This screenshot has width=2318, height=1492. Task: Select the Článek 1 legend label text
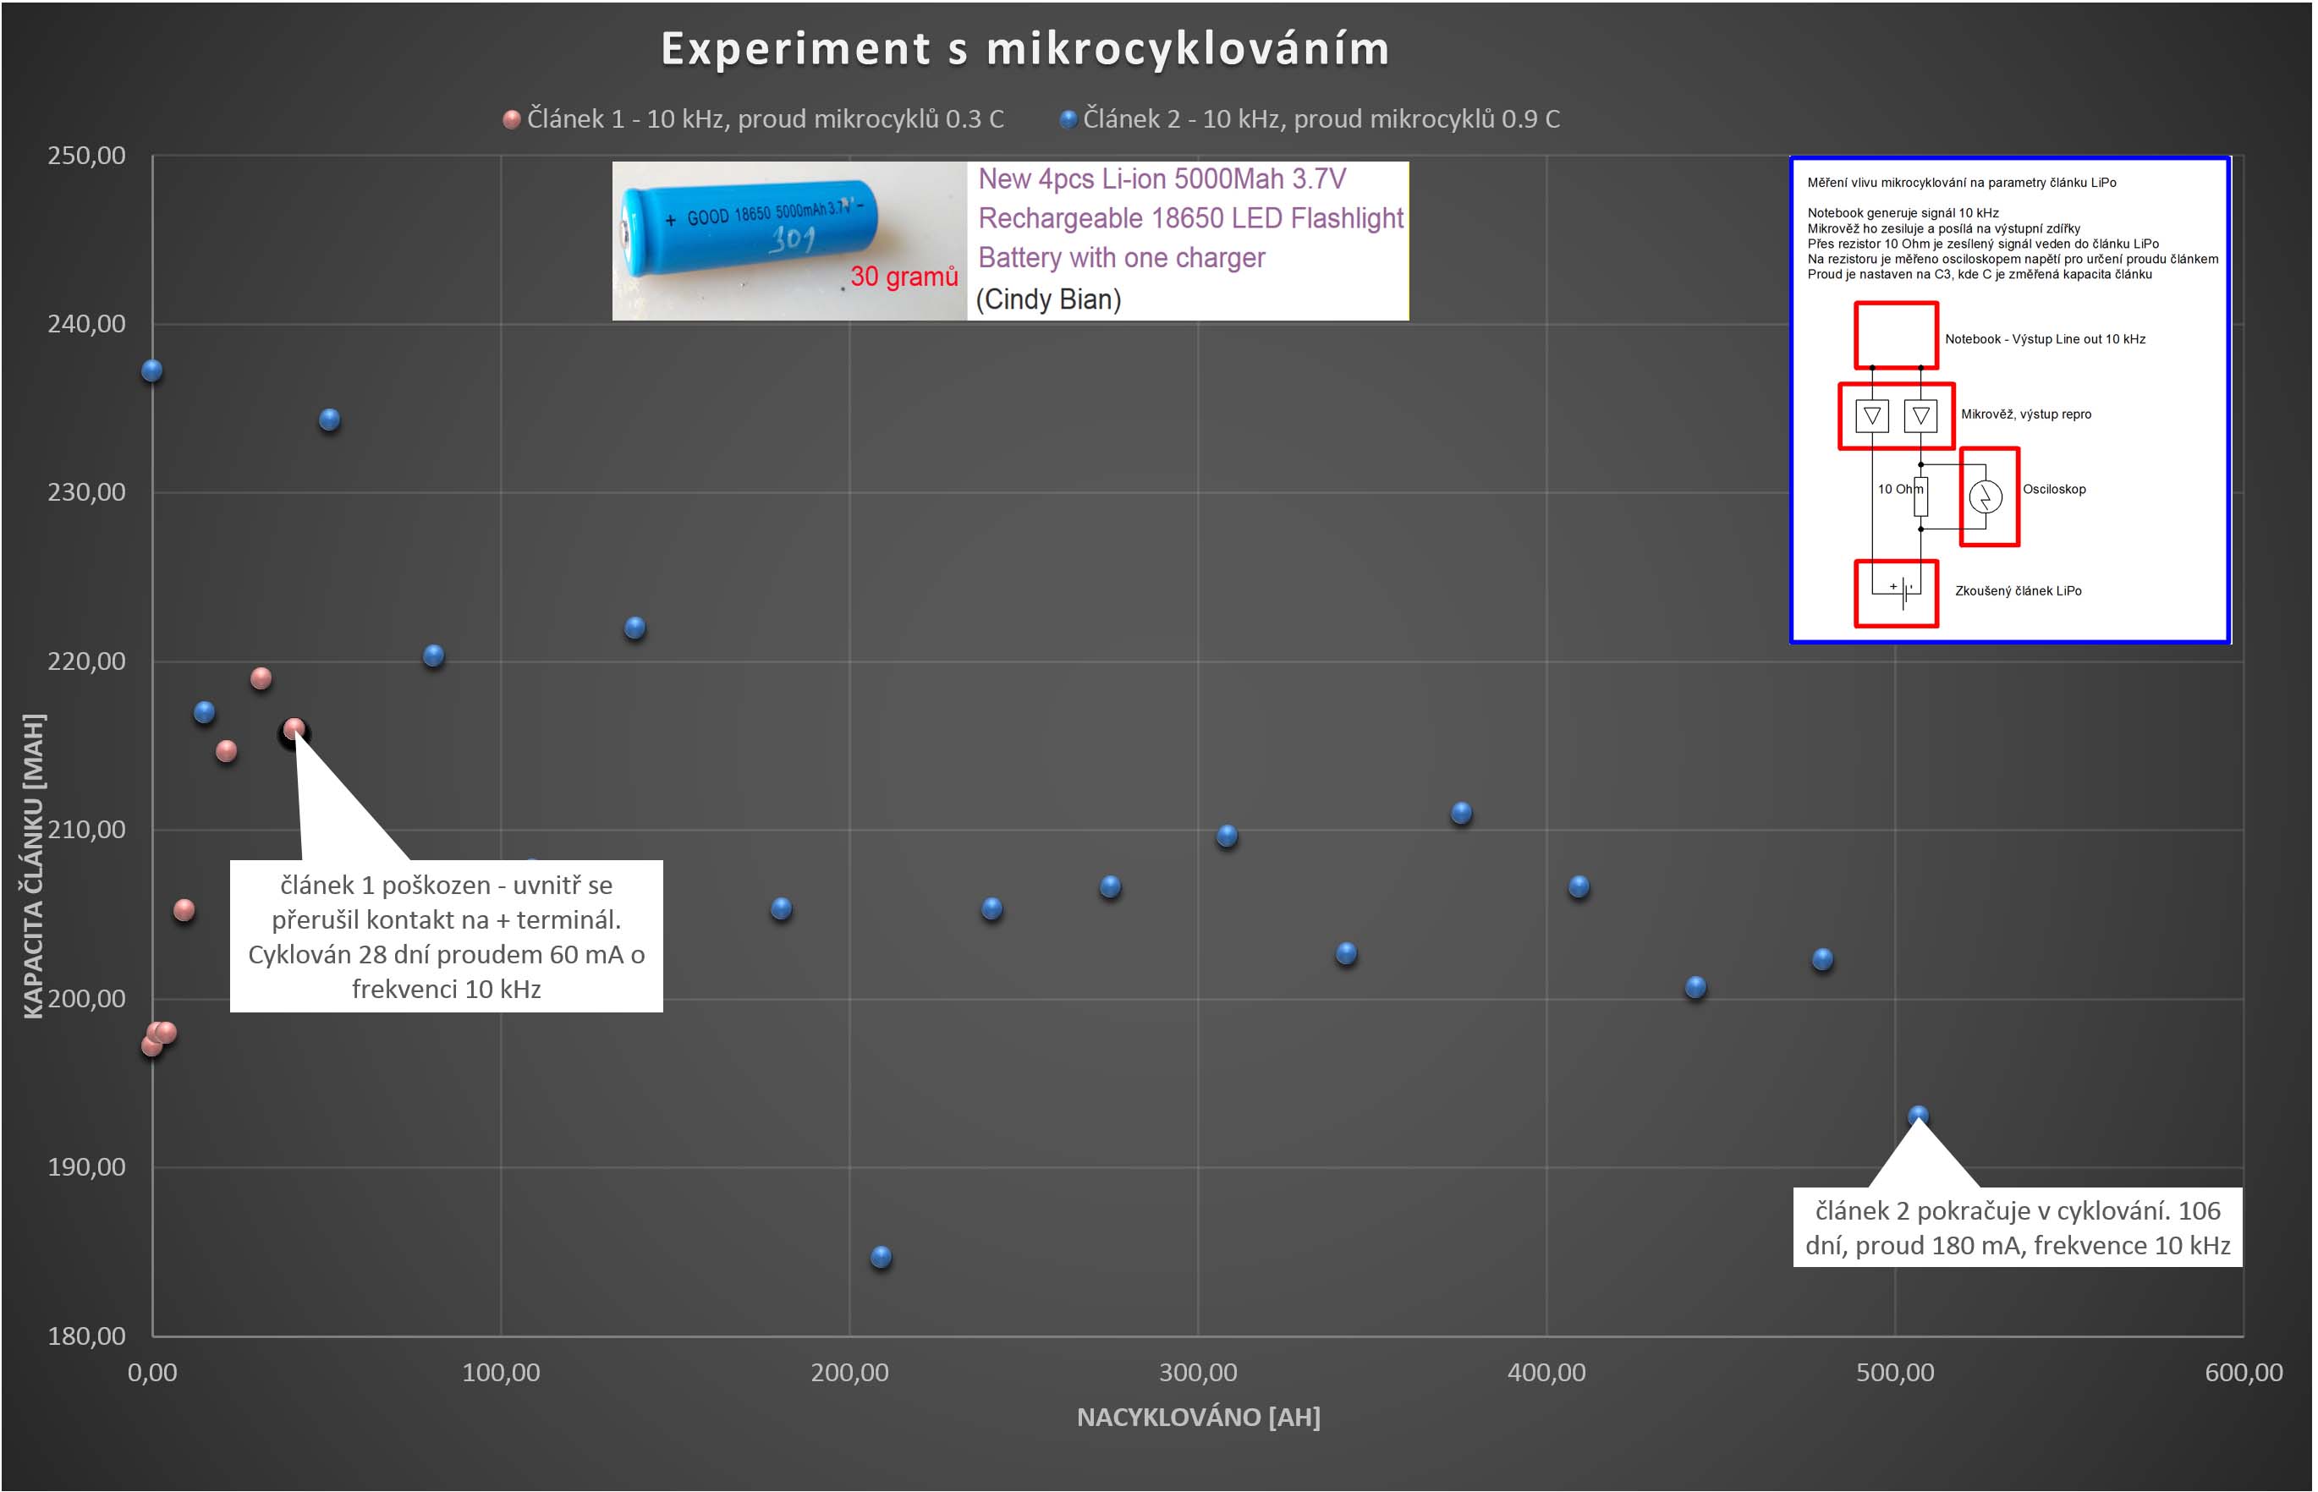[x=765, y=119]
